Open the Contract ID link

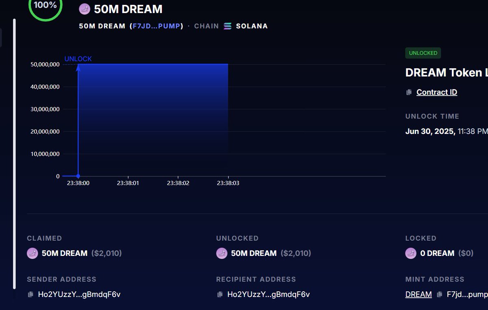tap(437, 92)
